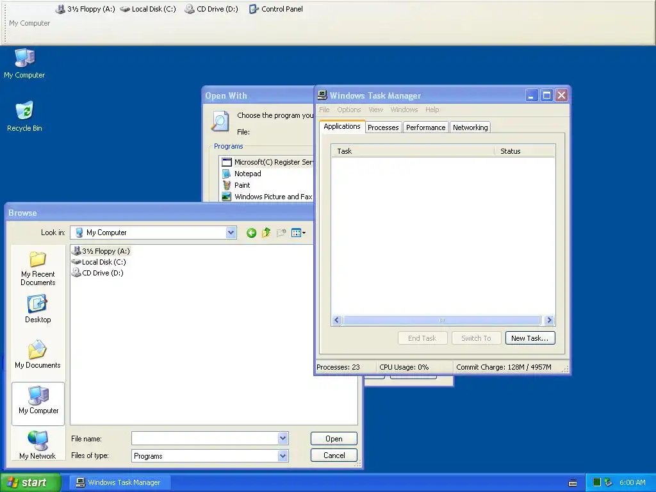Open View Menu in Browse dialog
Image resolution: width=656 pixels, height=492 pixels.
coord(299,233)
